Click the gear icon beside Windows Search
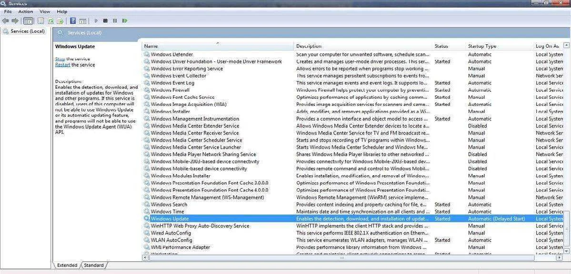Image resolution: width=571 pixels, height=274 pixels. click(147, 204)
